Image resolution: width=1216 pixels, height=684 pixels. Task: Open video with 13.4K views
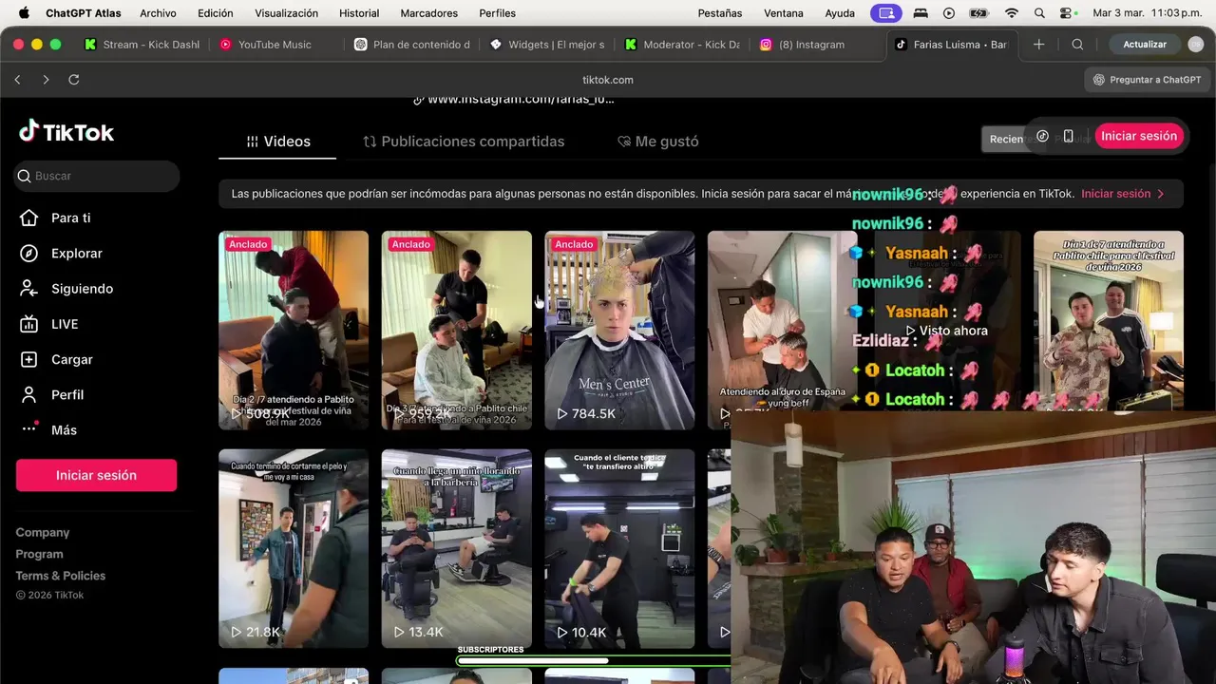pos(457,548)
